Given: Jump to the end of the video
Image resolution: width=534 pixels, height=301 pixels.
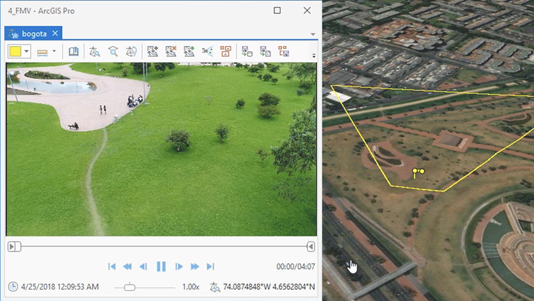Looking at the screenshot, I should (211, 266).
